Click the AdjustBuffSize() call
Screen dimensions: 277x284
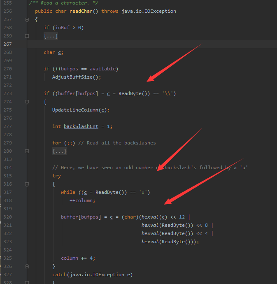tap(75, 77)
